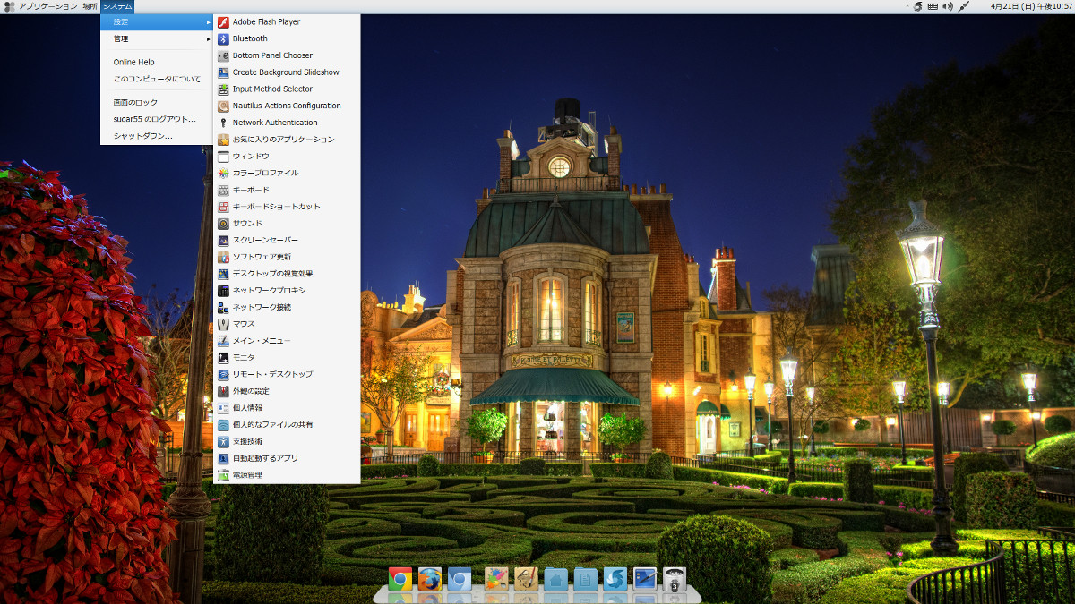Select キーボードショートカット in the submenu

[287, 207]
